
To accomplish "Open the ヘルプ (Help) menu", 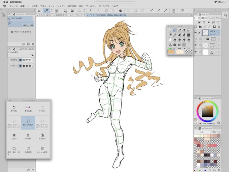I will coord(115,6).
